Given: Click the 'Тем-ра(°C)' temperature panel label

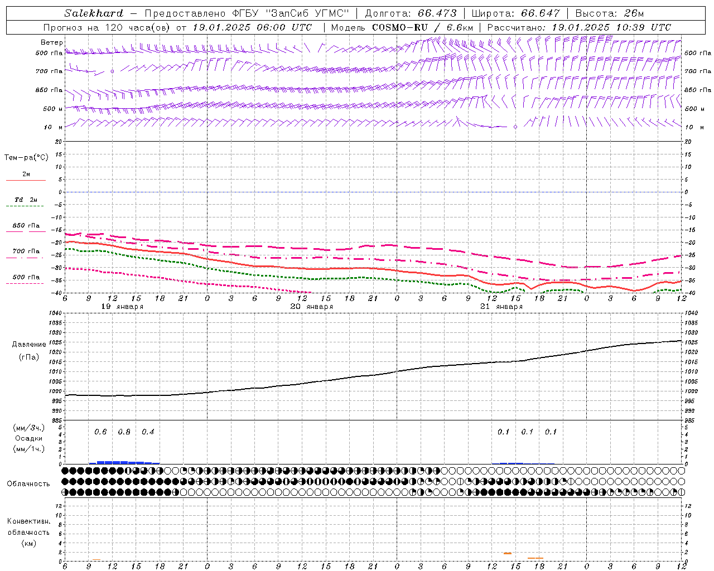Looking at the screenshot, I should click(x=26, y=158).
